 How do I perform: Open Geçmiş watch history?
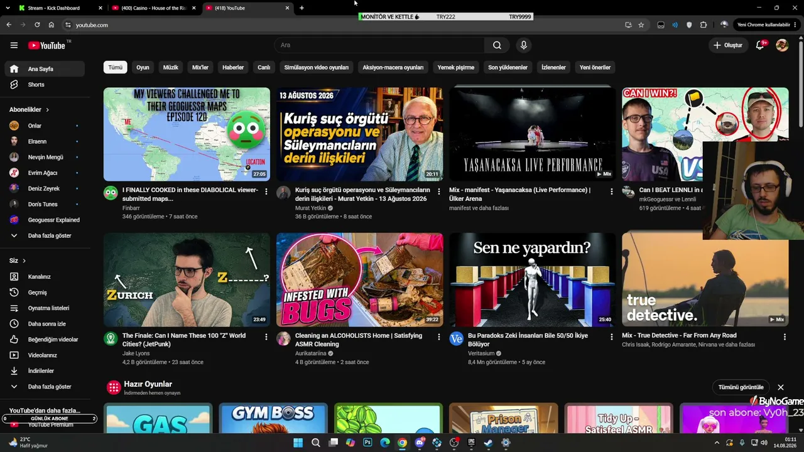pyautogui.click(x=44, y=293)
